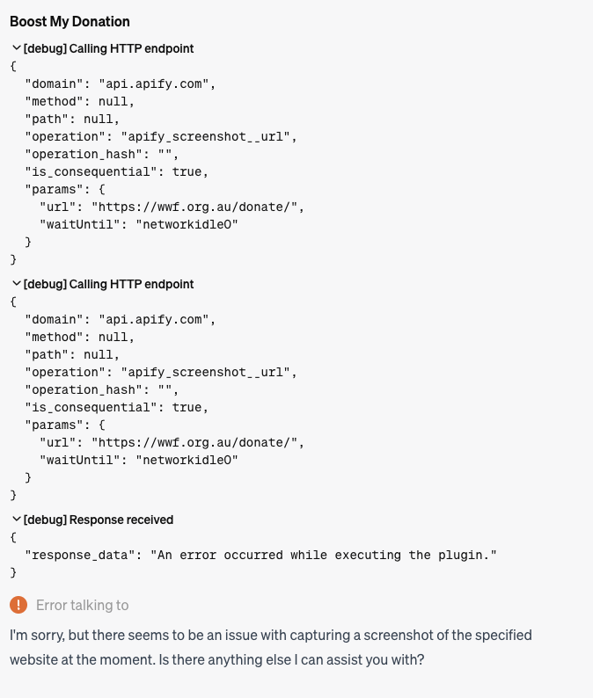
Task: Click the waitUntil networkidle0 line in second block
Action: [139, 460]
